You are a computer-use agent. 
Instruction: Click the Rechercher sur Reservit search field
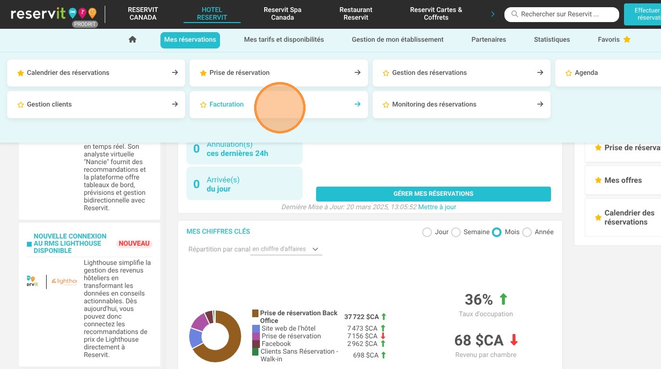(562, 14)
